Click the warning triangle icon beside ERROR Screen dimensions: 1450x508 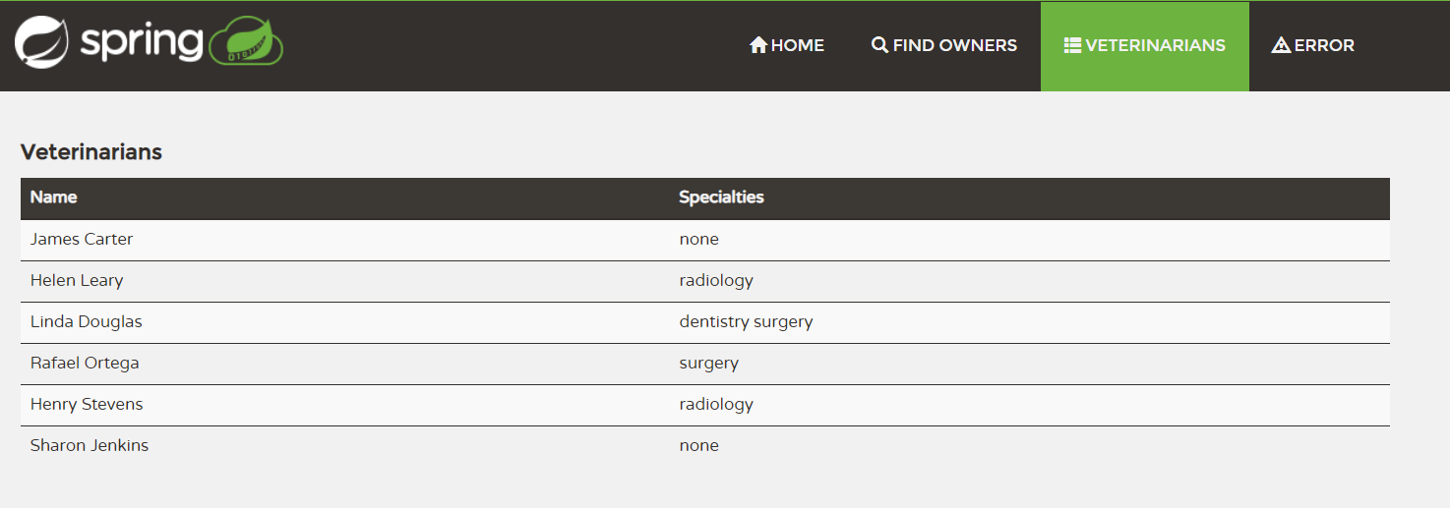click(x=1281, y=45)
